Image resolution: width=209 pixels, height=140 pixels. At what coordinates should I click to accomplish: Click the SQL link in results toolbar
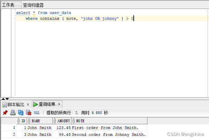coord(37,113)
